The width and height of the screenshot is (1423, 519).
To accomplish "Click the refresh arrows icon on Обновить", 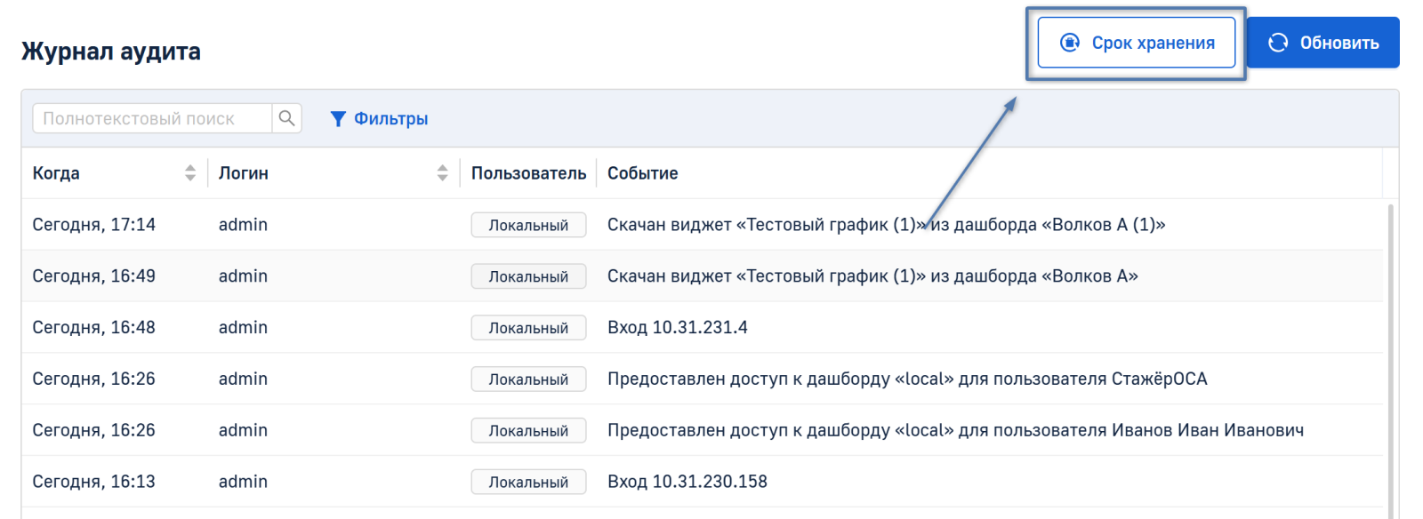I will tap(1278, 43).
